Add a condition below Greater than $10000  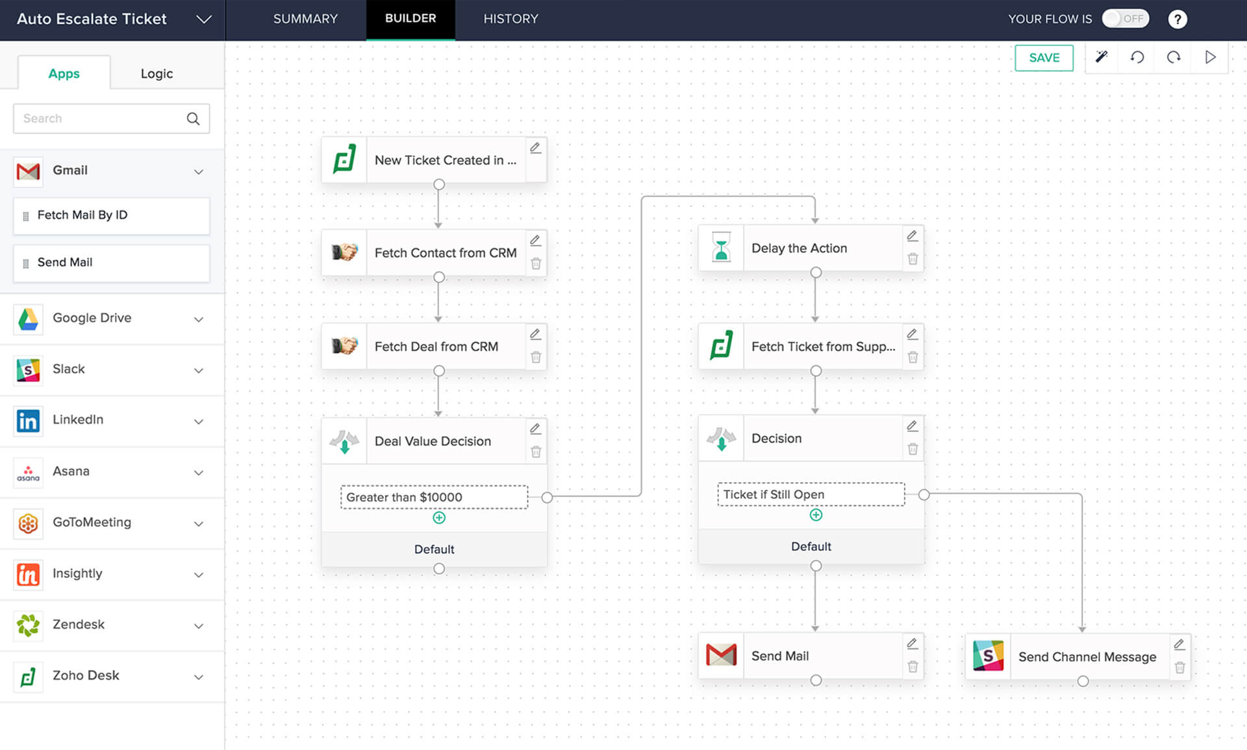click(439, 518)
